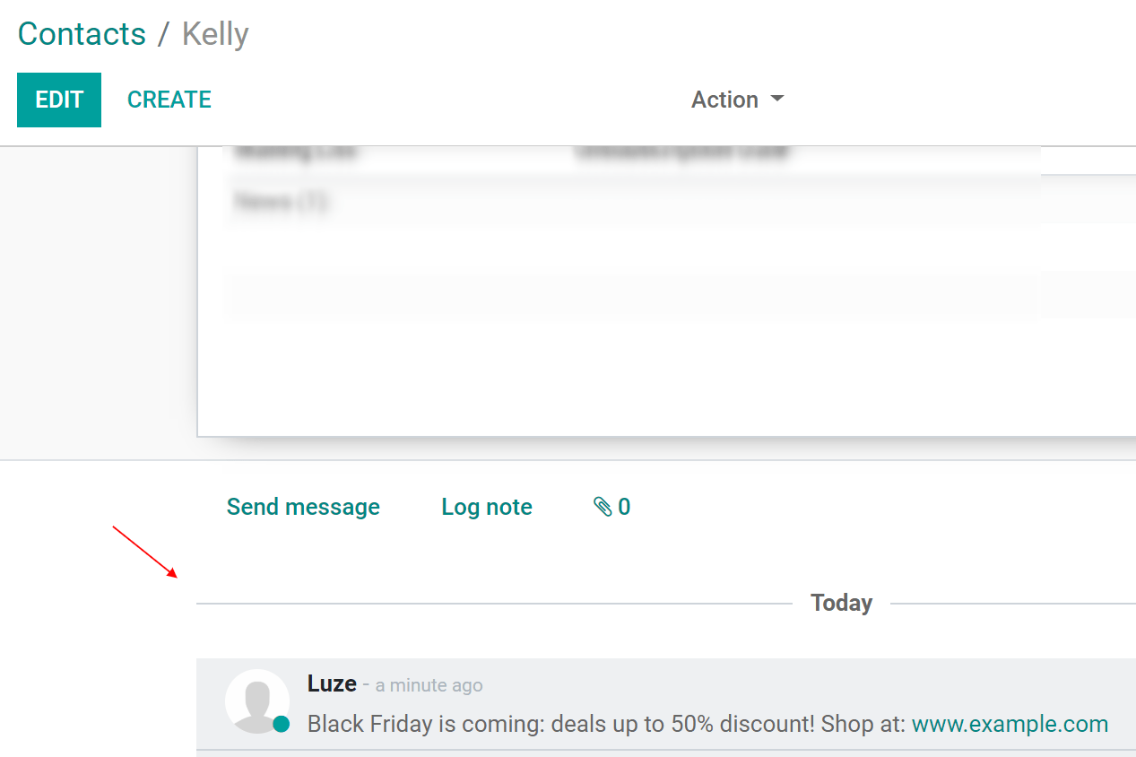Click CREATE to add new contact
This screenshot has height=757, width=1136.
click(x=169, y=100)
